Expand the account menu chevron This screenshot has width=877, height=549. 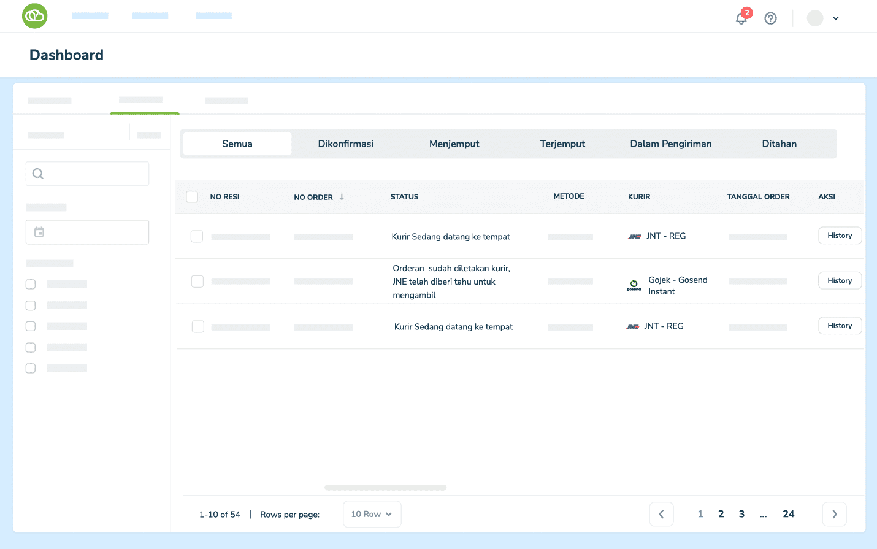pos(835,18)
